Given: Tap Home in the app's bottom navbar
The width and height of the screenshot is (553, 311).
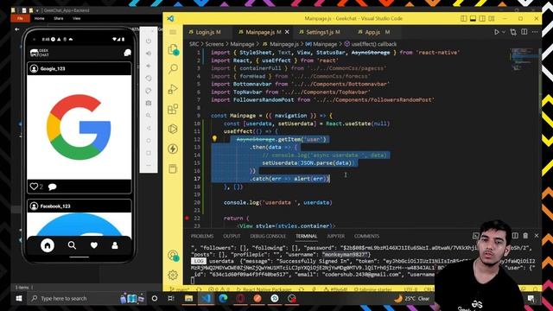Looking at the screenshot, I should click(48, 245).
